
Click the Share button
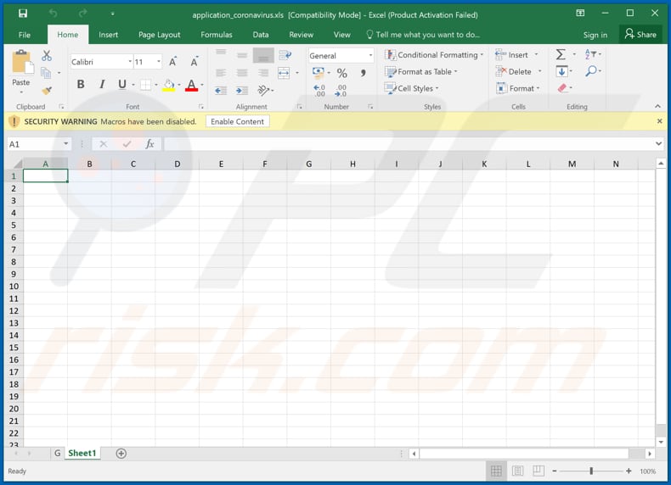click(x=640, y=35)
